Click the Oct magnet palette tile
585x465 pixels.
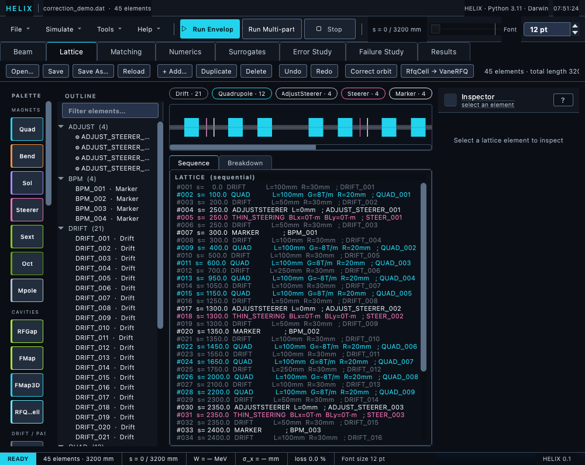pyautogui.click(x=27, y=263)
